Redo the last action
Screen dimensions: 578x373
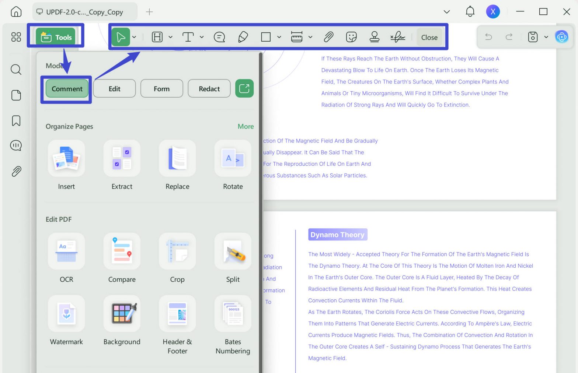(x=509, y=37)
